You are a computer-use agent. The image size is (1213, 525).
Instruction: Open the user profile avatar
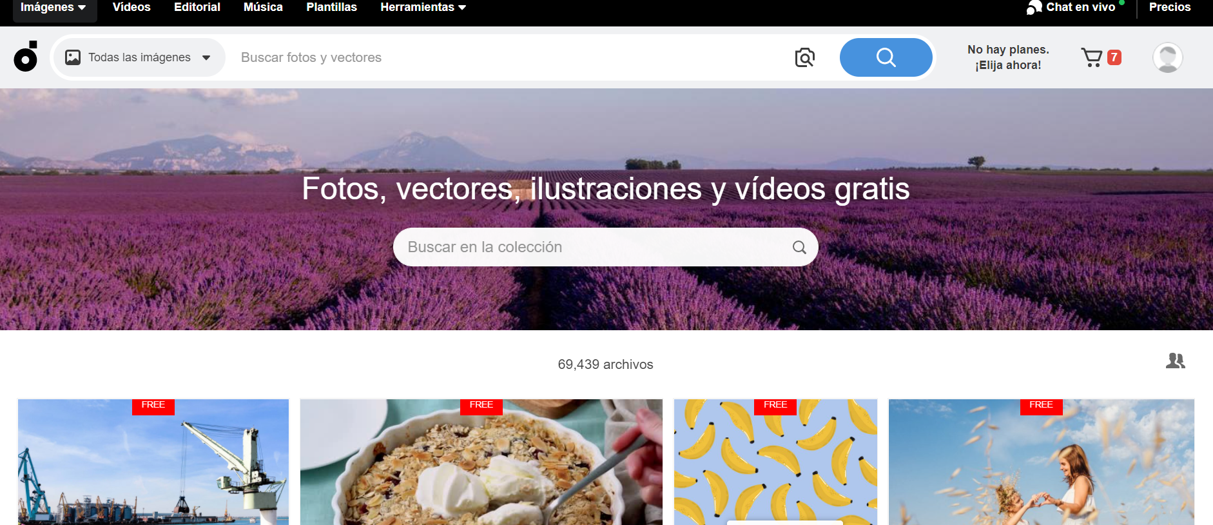[x=1167, y=57]
